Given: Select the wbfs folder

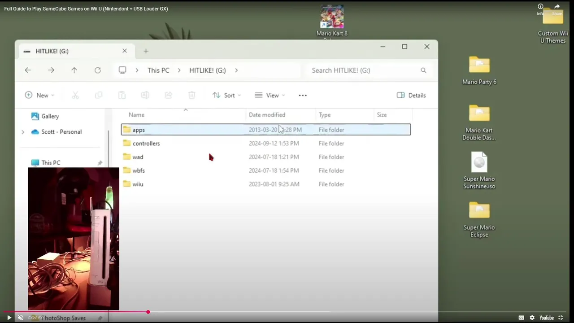Looking at the screenshot, I should coord(265,170).
